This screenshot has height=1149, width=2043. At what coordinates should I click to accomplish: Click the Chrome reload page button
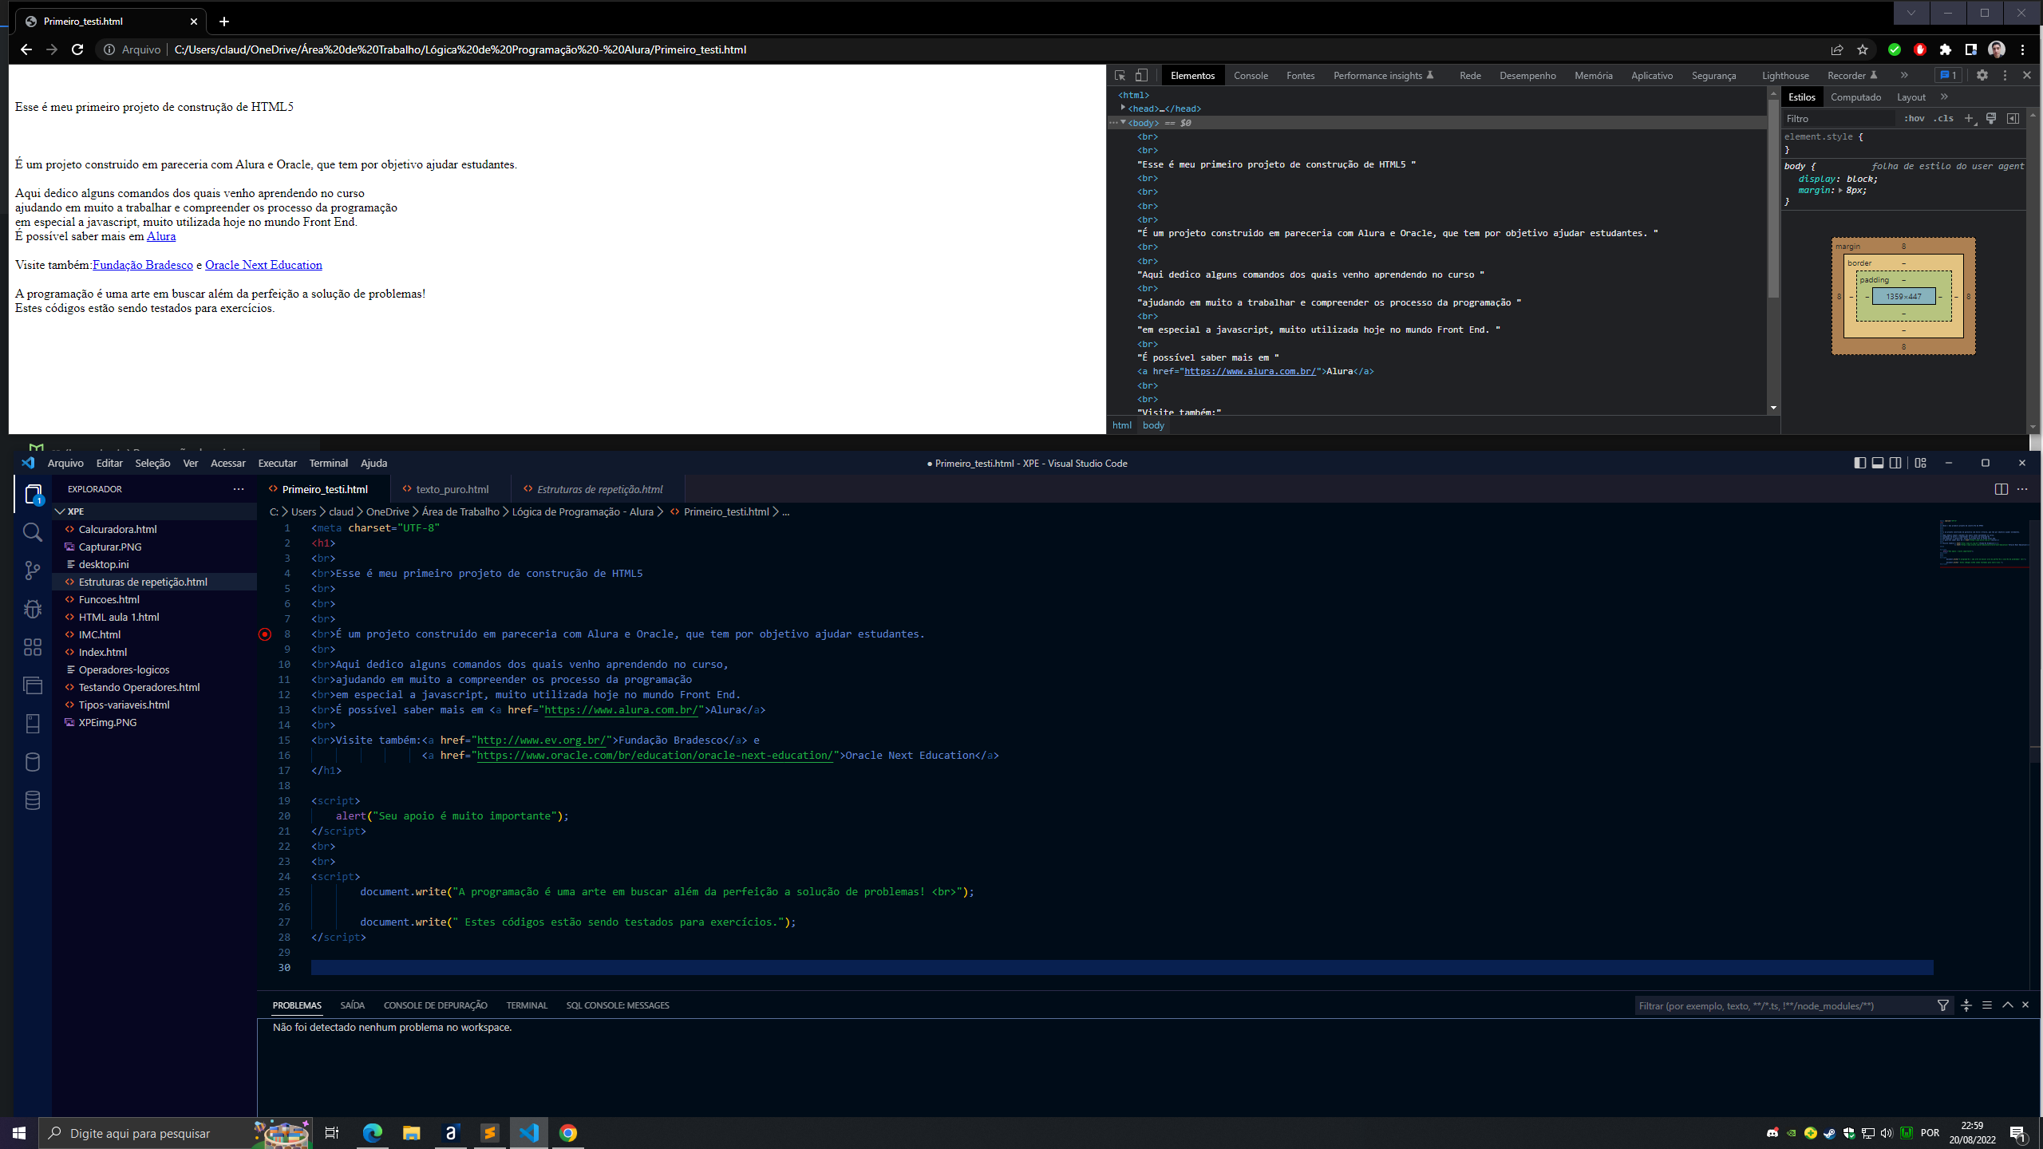pyautogui.click(x=77, y=49)
